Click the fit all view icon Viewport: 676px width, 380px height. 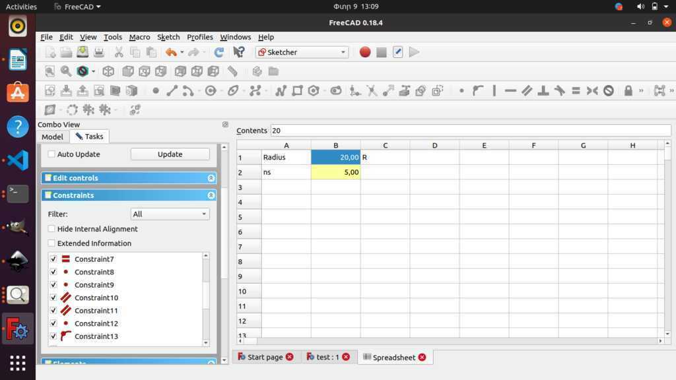tap(50, 71)
